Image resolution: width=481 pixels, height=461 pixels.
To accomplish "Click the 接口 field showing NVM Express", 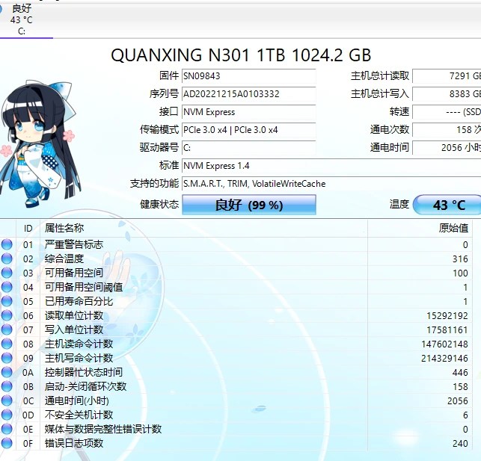I will tap(249, 112).
